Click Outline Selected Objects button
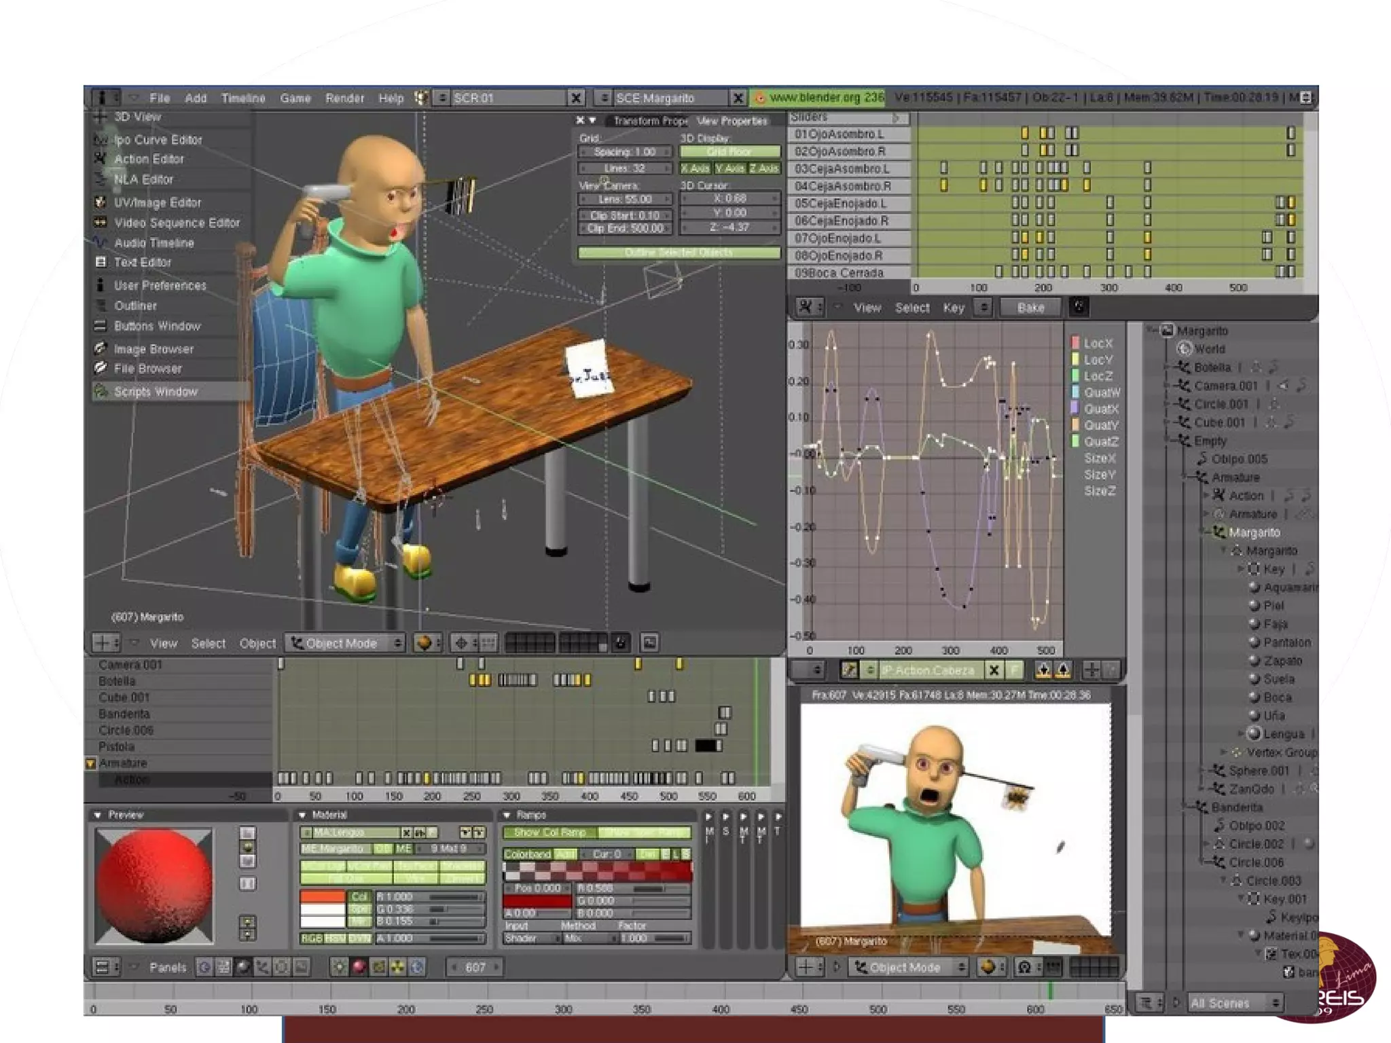The image size is (1391, 1043). pos(679,253)
